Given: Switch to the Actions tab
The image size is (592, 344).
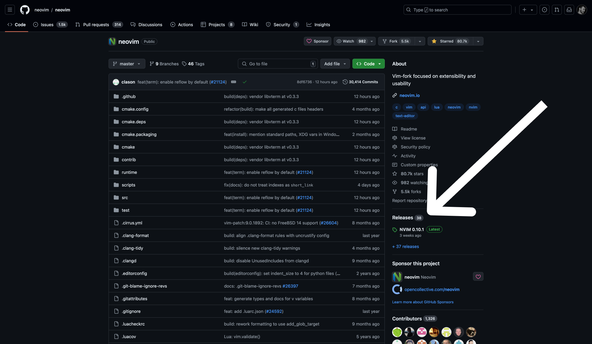Looking at the screenshot, I should [x=182, y=25].
